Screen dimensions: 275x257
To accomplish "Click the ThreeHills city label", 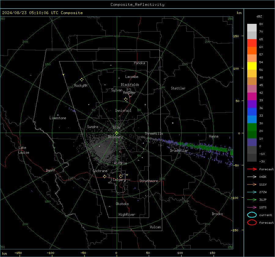I will coord(154,134).
